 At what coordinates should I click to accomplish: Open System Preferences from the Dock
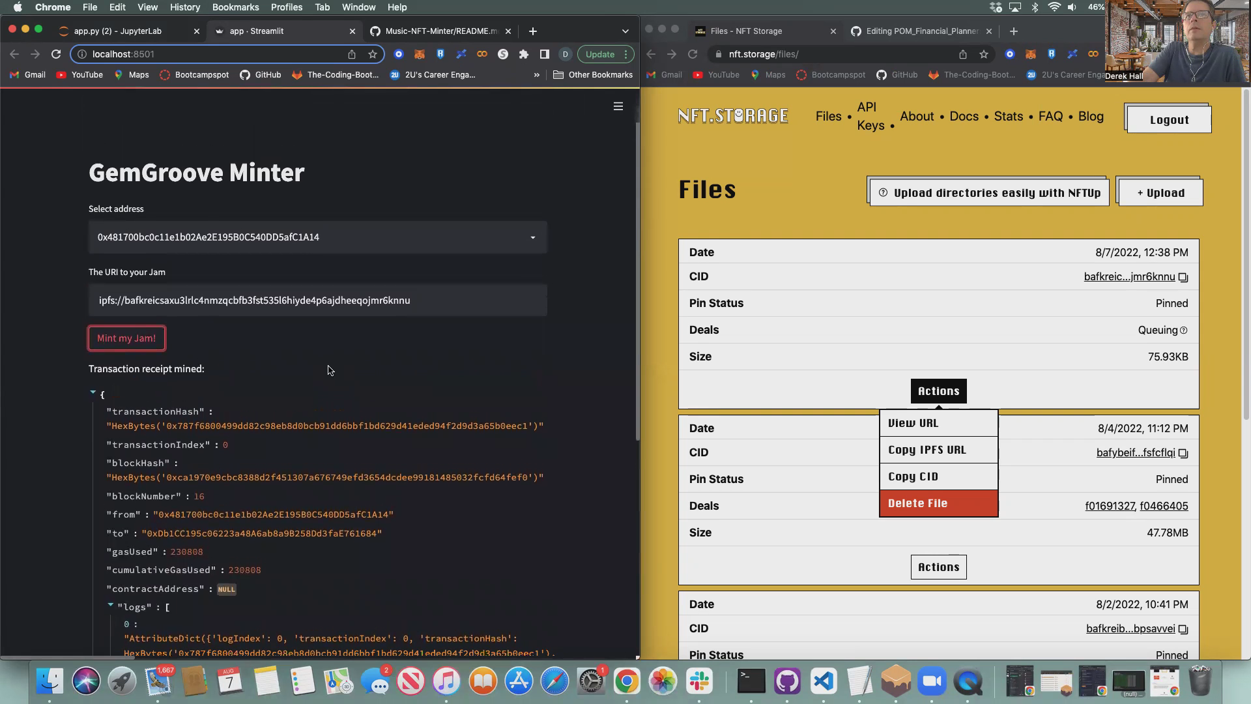pos(590,681)
